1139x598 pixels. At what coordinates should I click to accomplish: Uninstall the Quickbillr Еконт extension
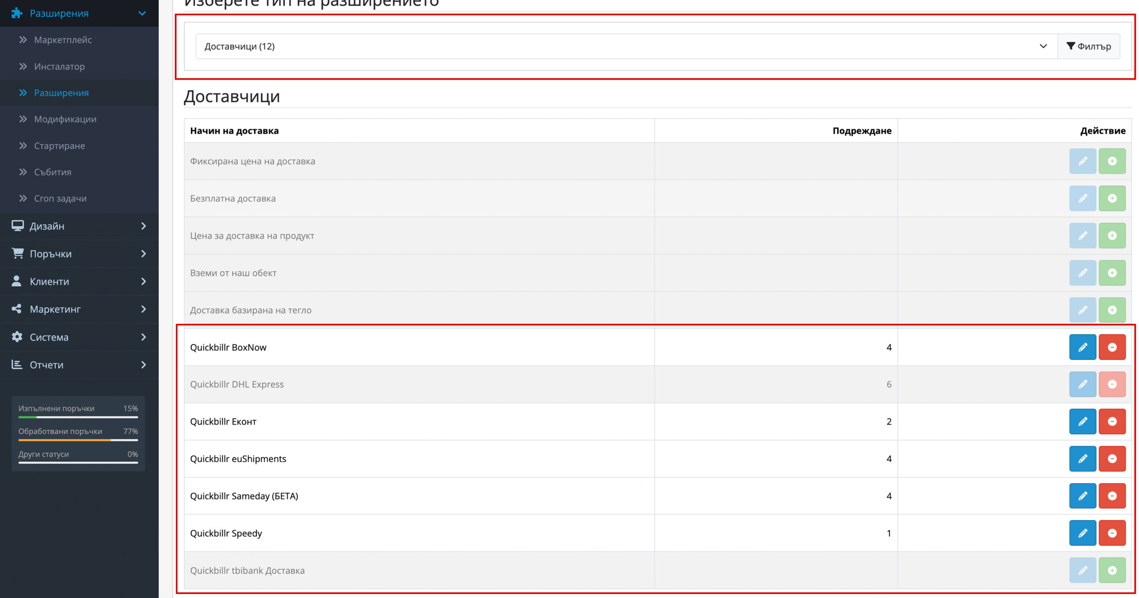coord(1111,421)
